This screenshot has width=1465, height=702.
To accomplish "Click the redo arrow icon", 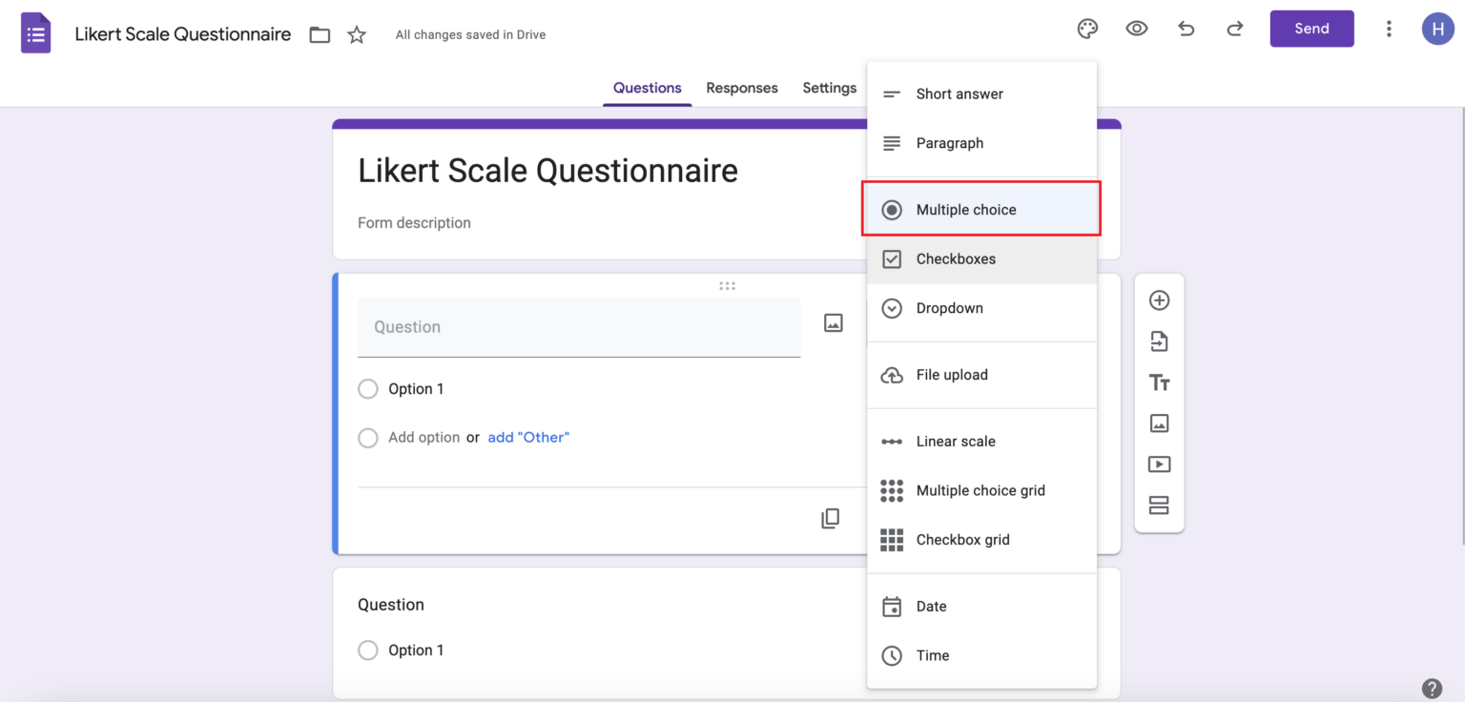I will pos(1234,29).
